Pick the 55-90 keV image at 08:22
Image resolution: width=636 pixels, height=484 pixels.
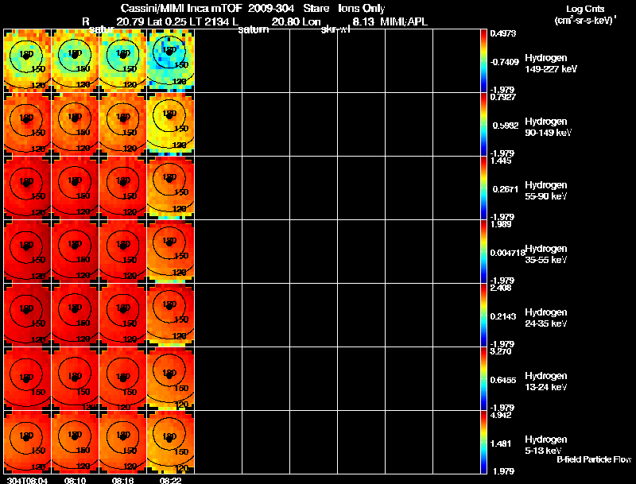(x=170, y=188)
